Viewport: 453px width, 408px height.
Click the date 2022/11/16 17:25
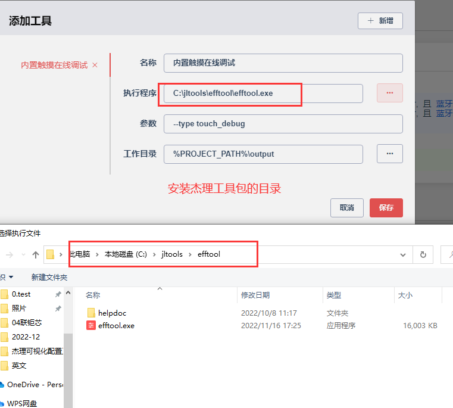pos(271,326)
